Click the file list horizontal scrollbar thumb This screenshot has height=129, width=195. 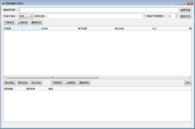[53, 77]
